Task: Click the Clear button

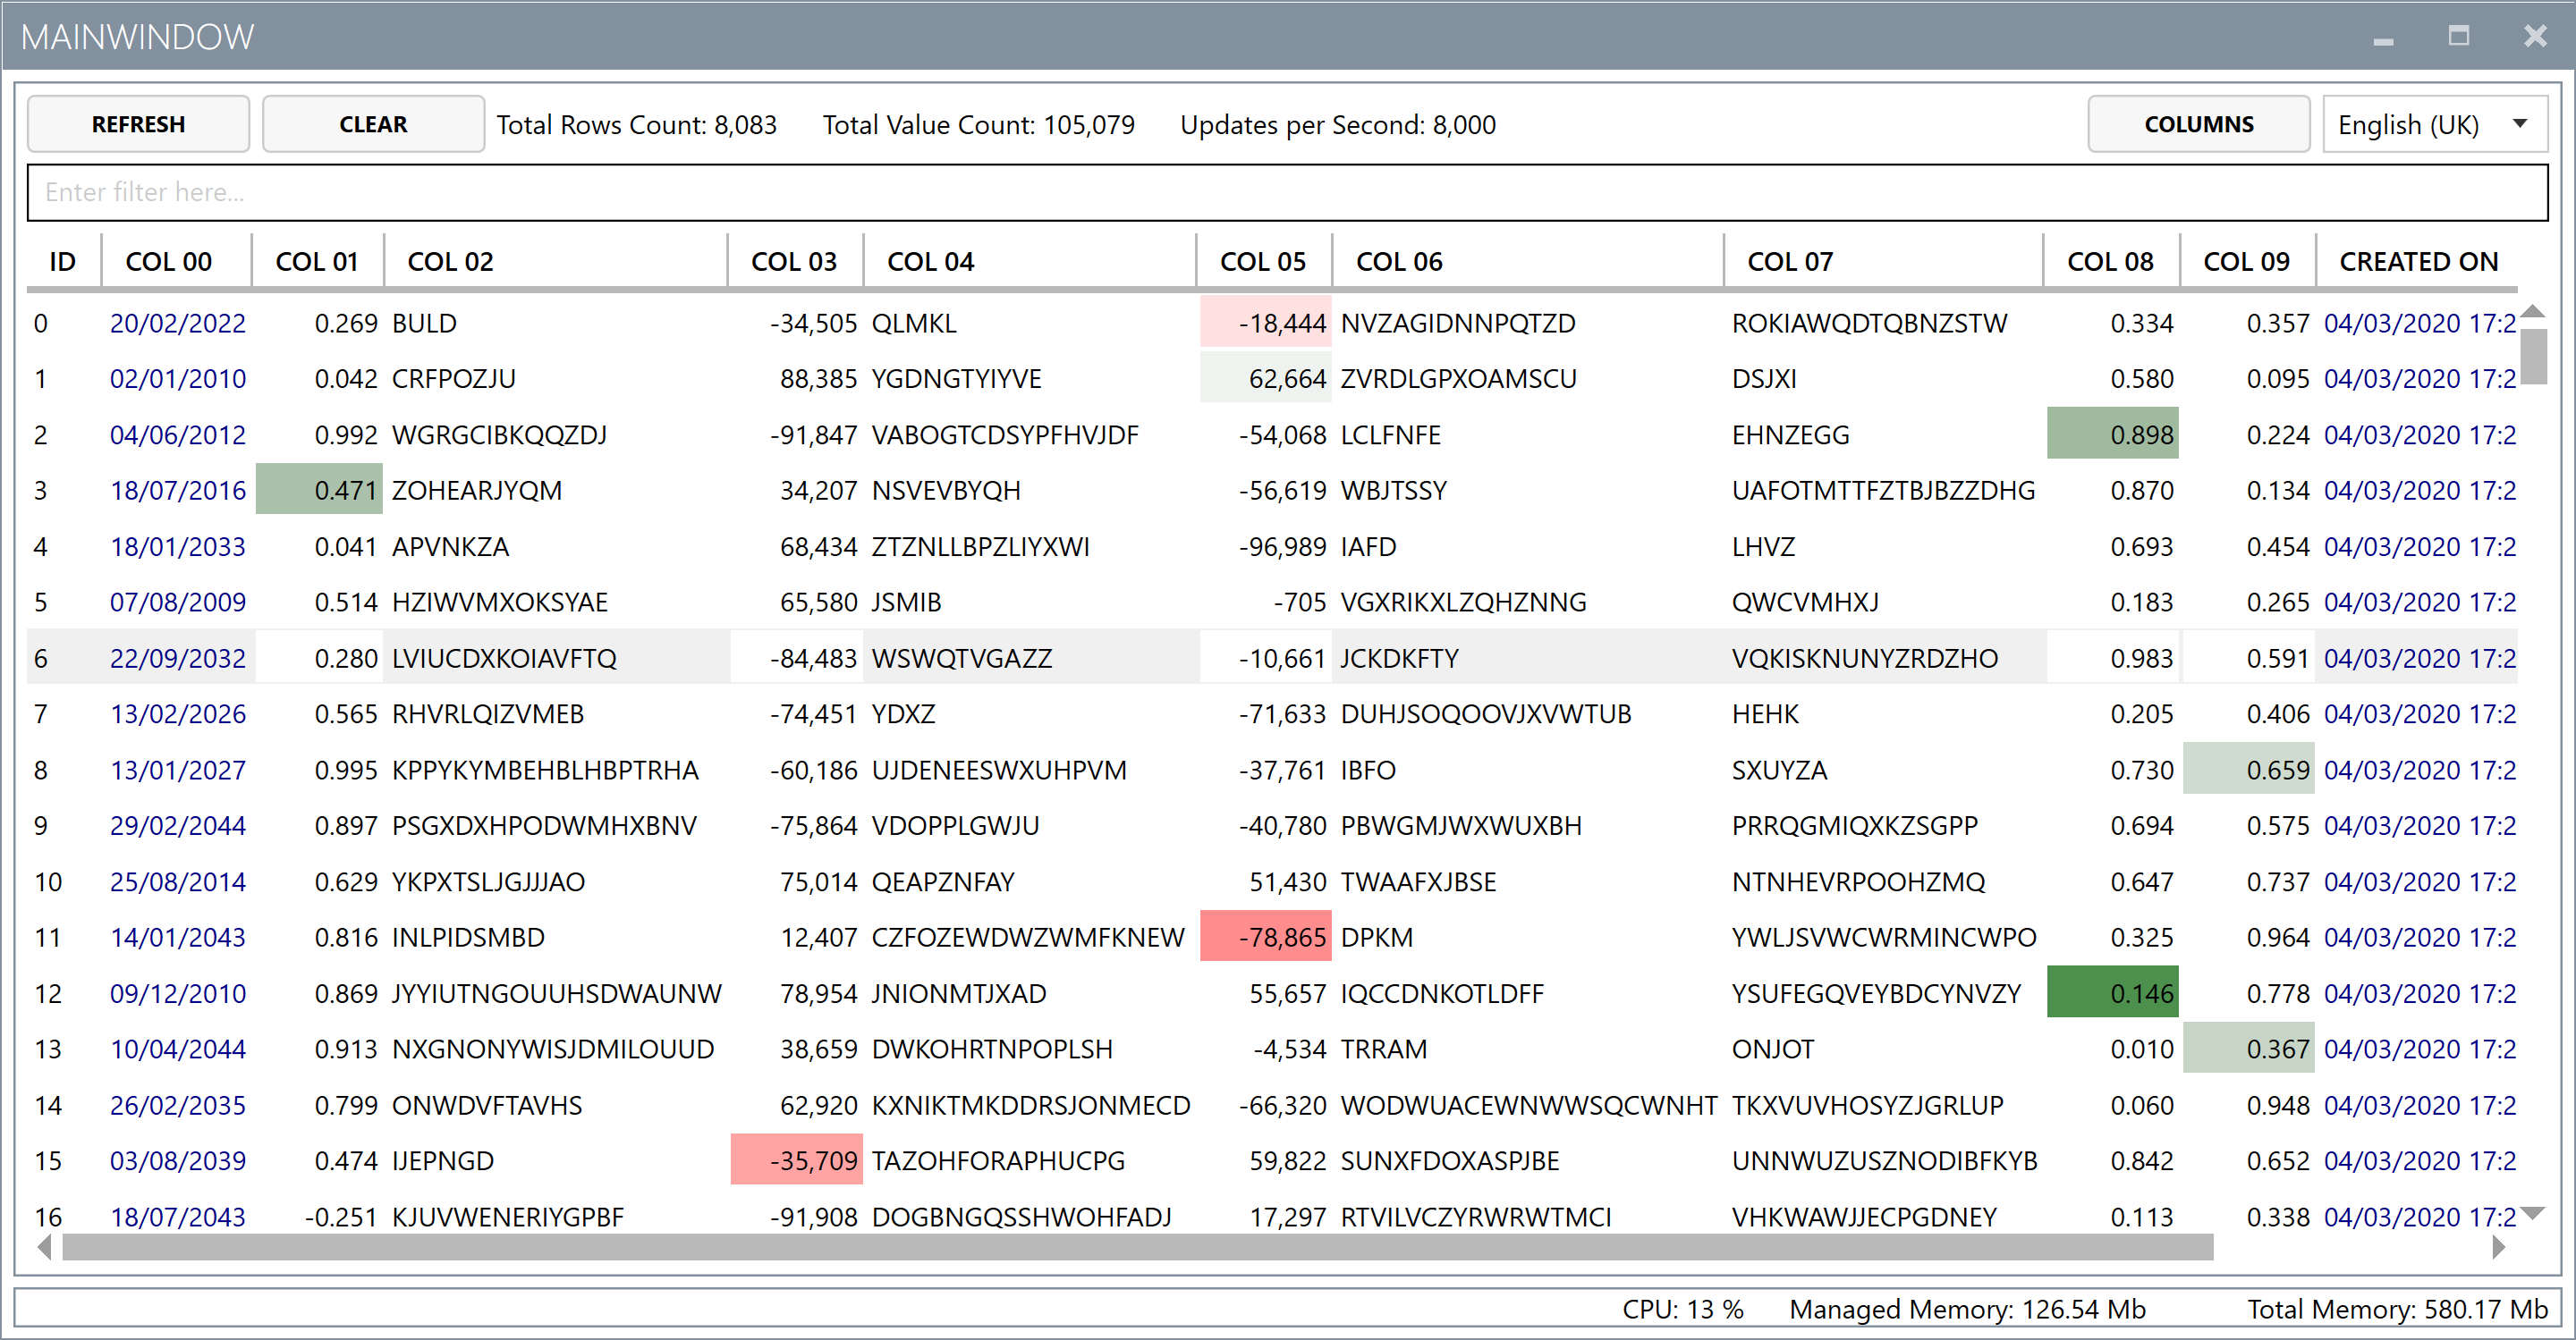Action: [x=373, y=124]
